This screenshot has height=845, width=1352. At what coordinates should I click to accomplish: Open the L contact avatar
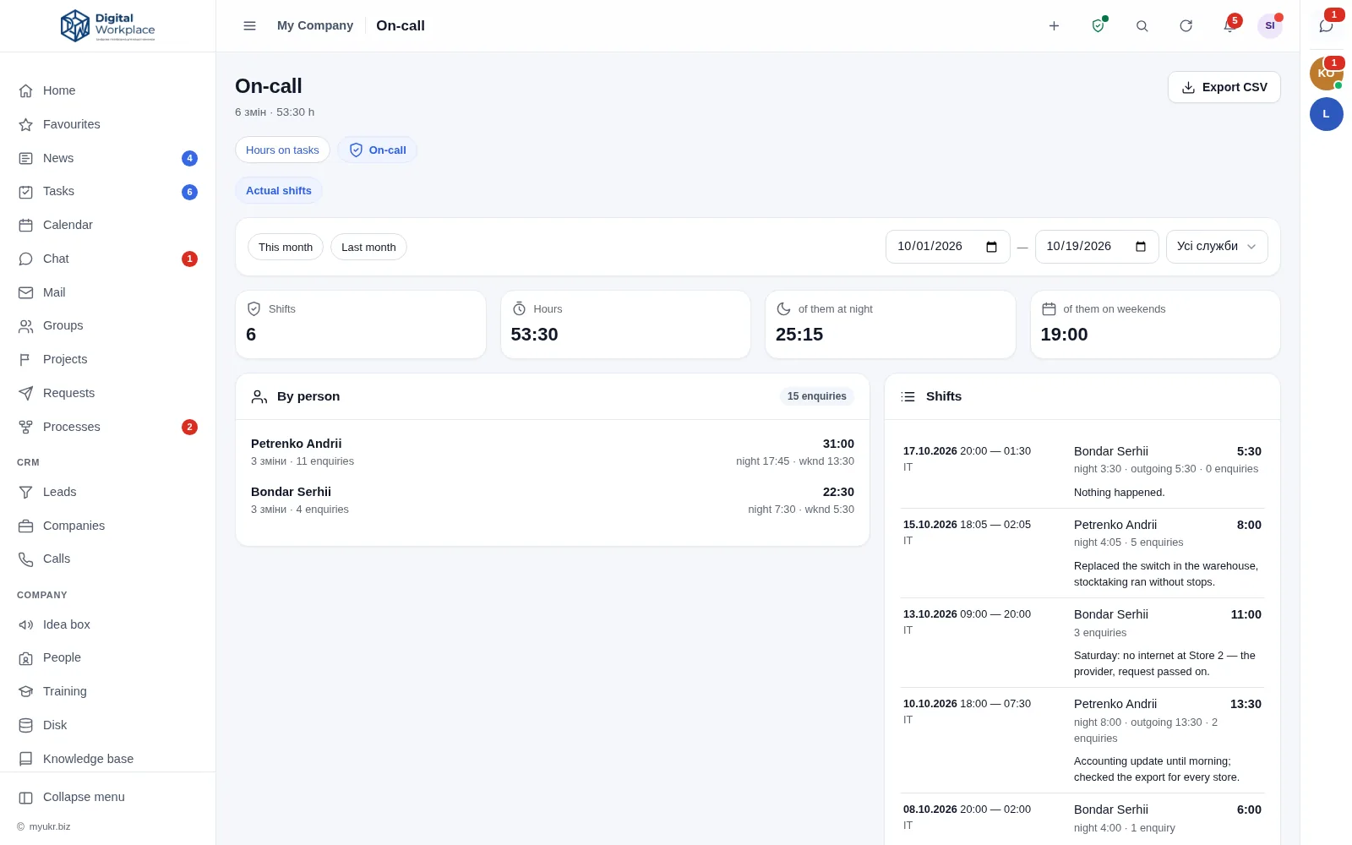click(1326, 114)
